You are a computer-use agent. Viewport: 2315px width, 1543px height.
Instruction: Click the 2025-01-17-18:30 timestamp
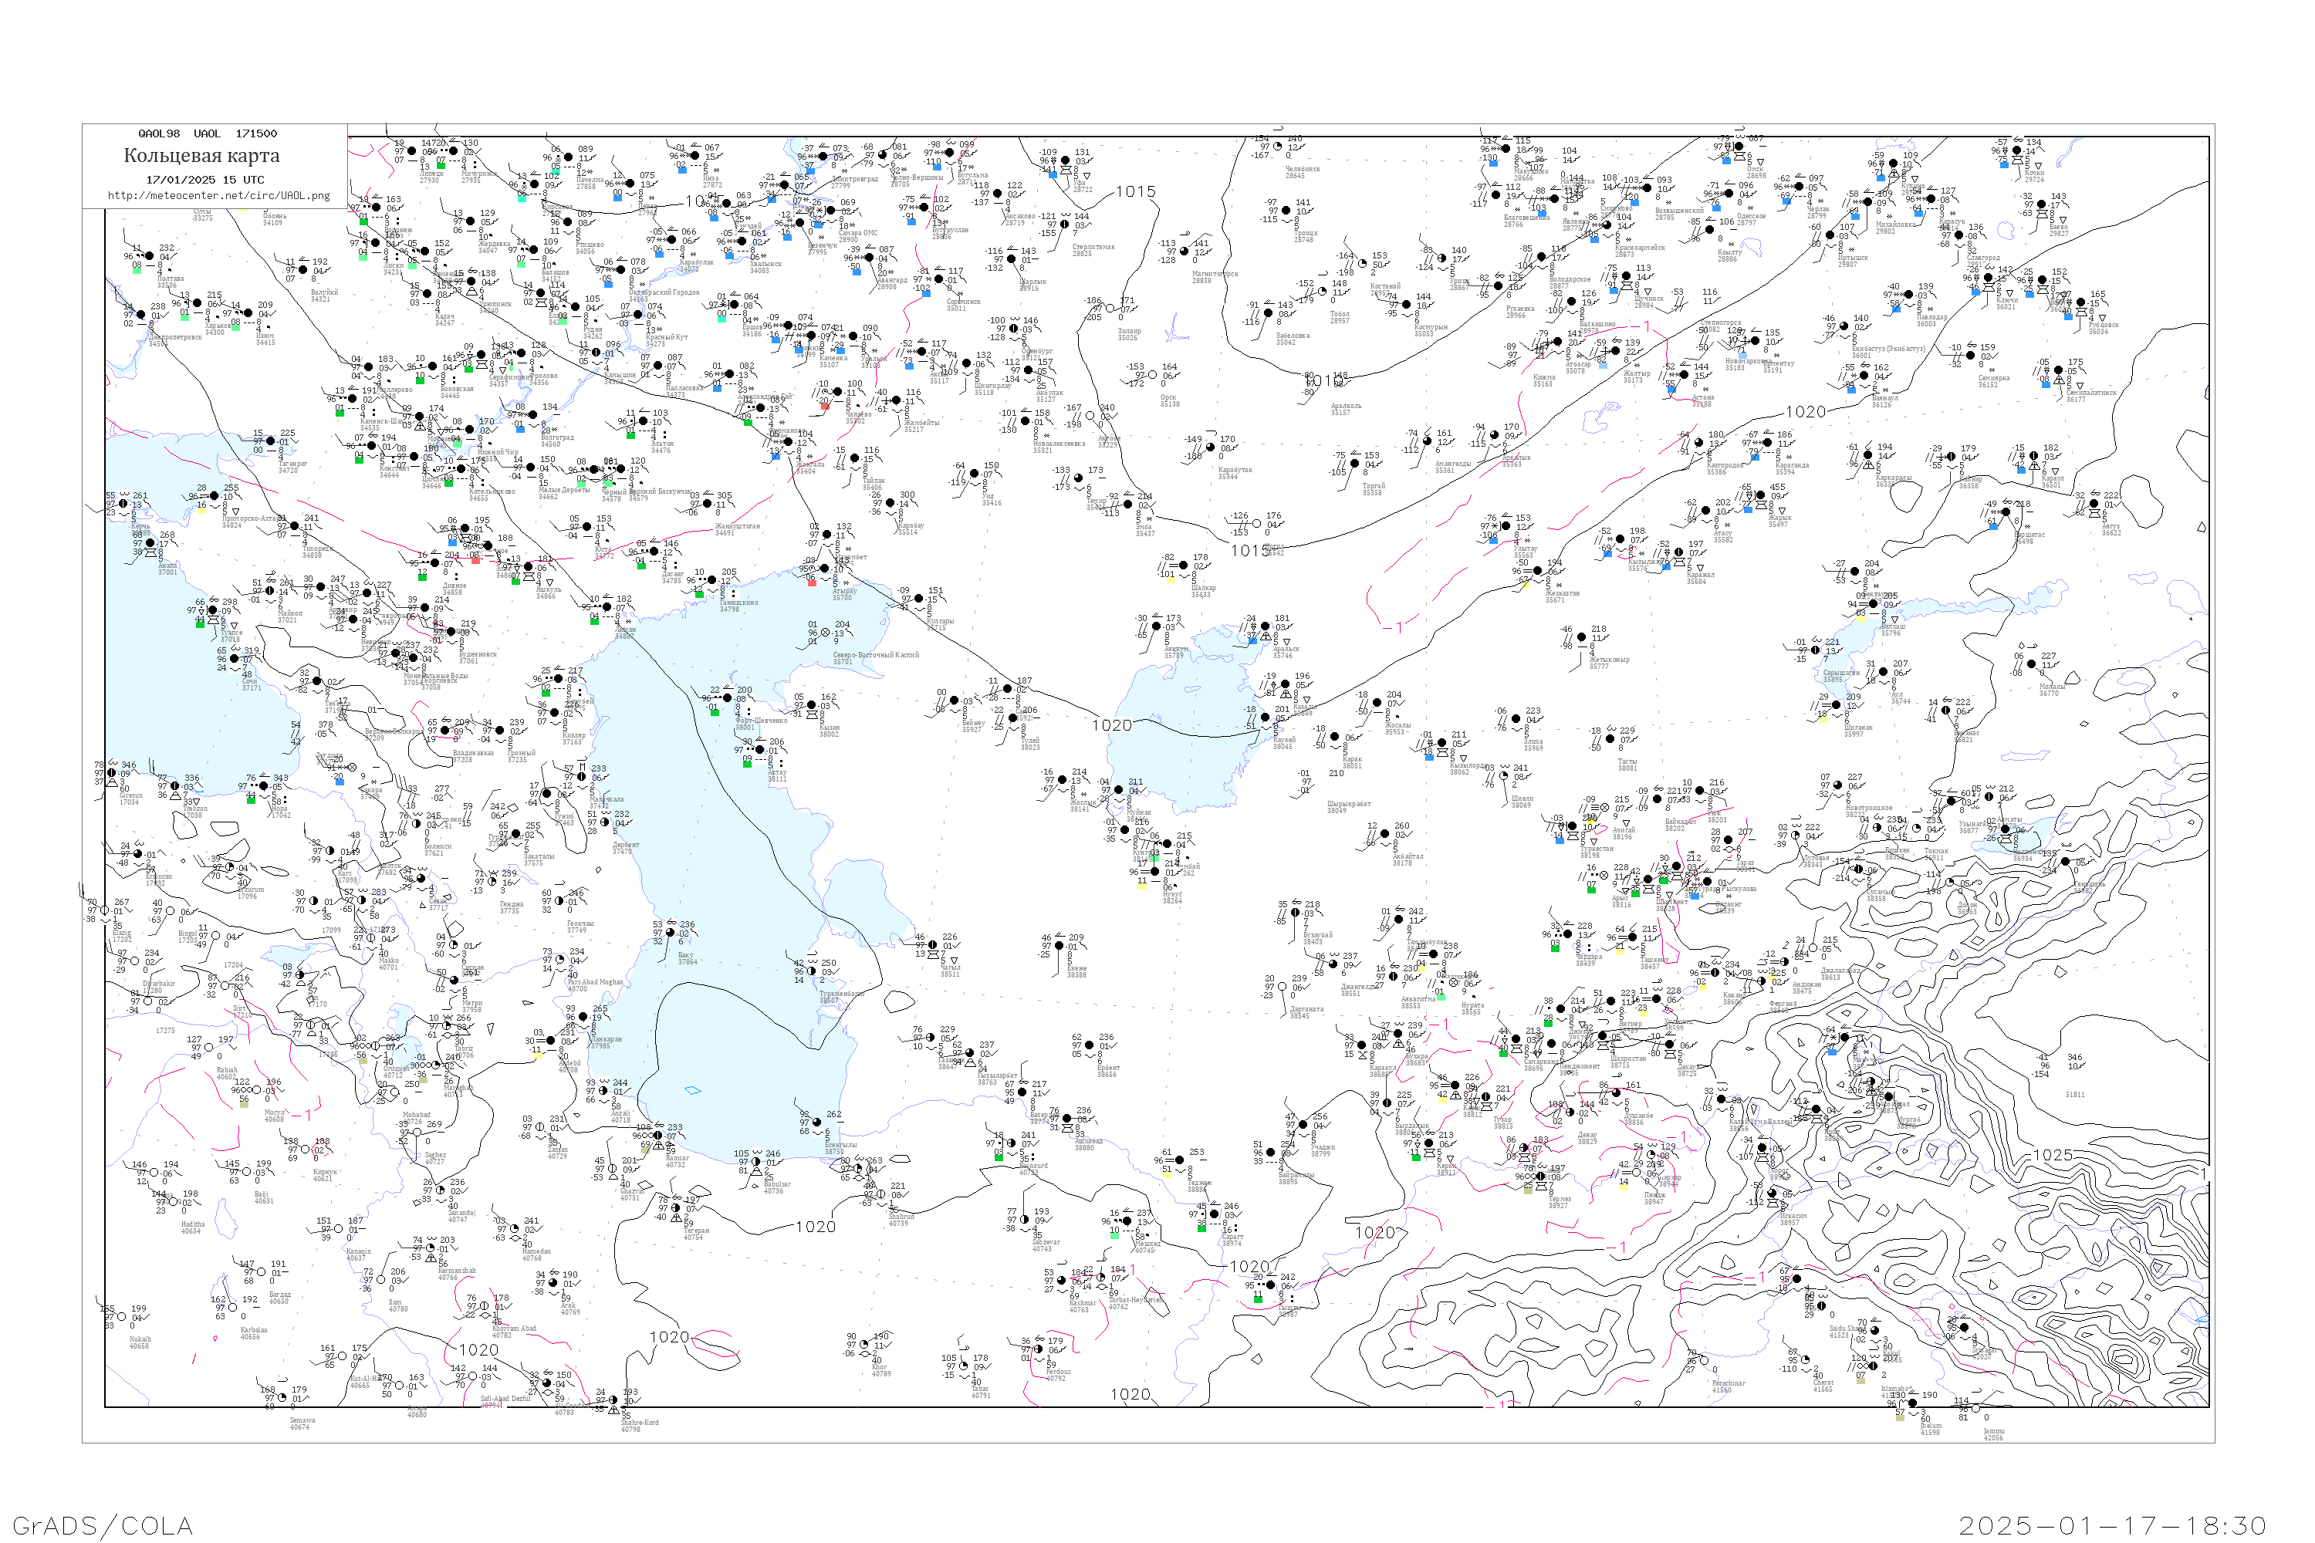click(x=2112, y=1525)
